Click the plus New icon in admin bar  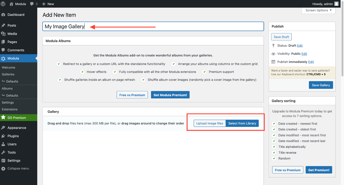pyautogui.click(x=44, y=4)
